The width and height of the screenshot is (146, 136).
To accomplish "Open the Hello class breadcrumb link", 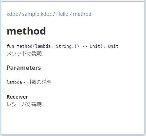I will pos(62,14).
